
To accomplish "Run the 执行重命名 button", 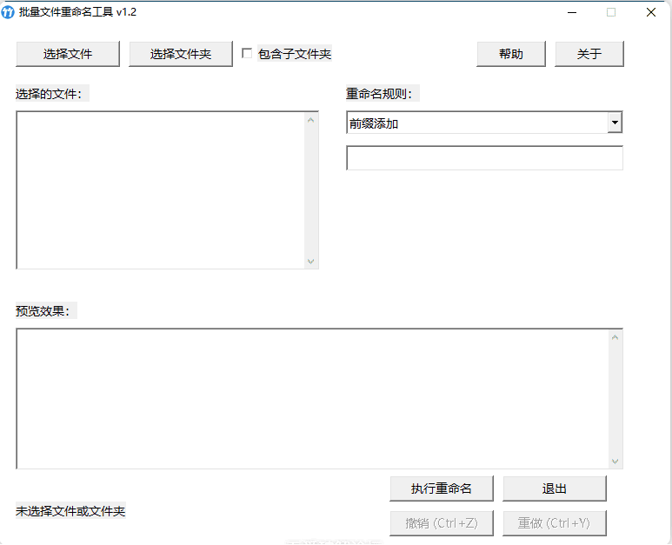I will pos(442,489).
